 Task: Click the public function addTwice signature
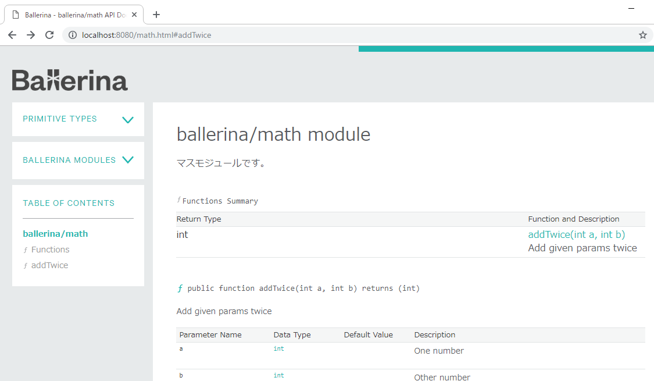click(303, 289)
